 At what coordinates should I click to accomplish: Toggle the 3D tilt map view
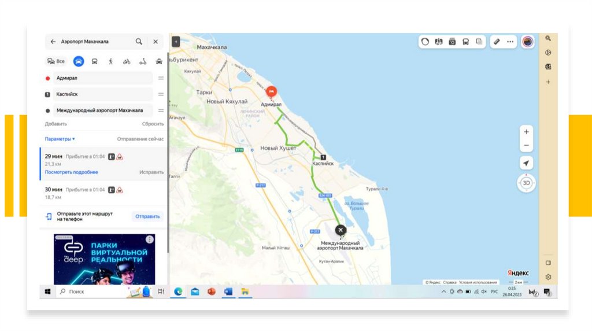pos(526,183)
